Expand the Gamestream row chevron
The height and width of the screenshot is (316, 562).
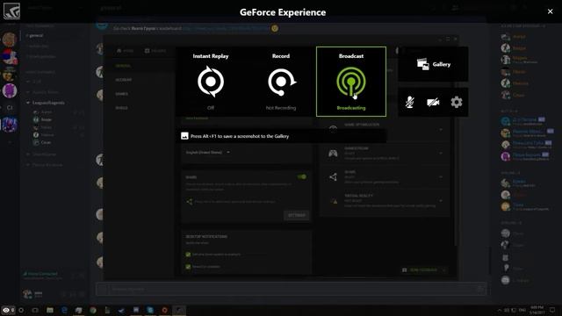(441, 153)
